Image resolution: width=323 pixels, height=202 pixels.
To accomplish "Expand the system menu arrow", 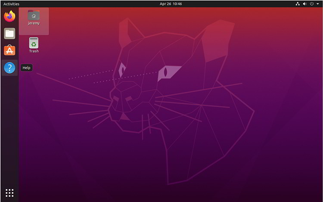I will pyautogui.click(x=318, y=4).
